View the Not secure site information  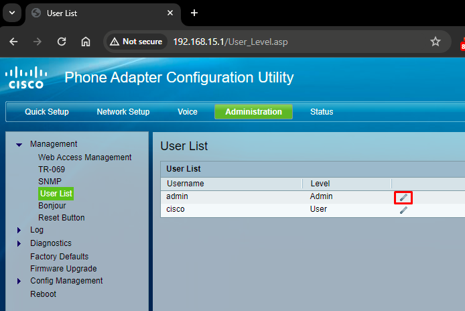pyautogui.click(x=136, y=42)
